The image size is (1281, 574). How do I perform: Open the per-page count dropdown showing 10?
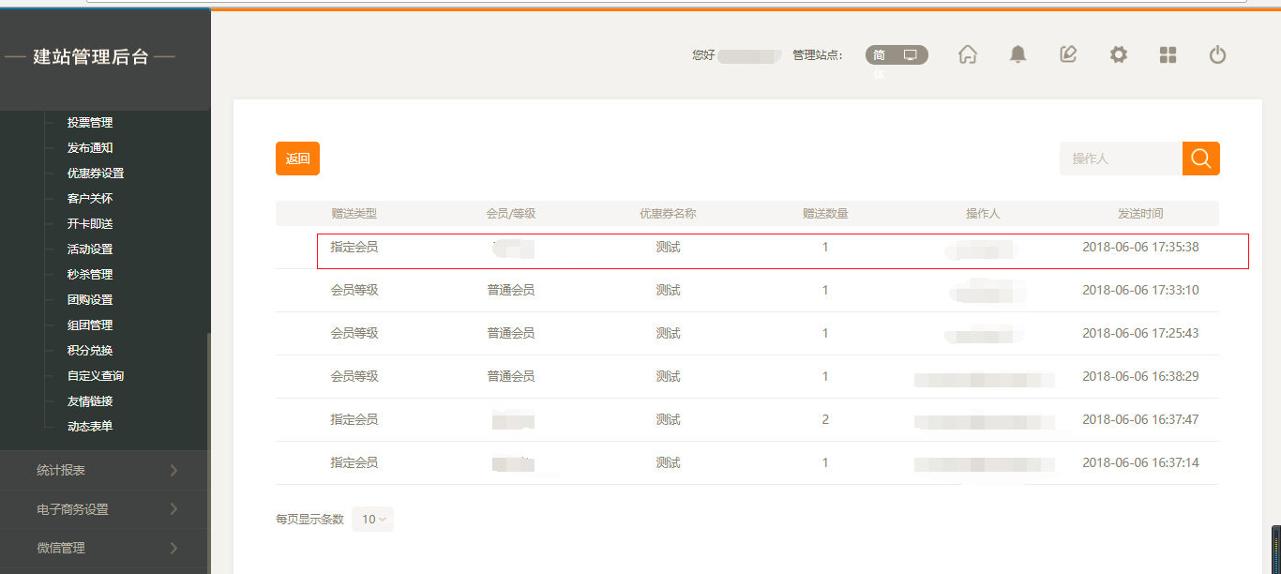(x=372, y=520)
